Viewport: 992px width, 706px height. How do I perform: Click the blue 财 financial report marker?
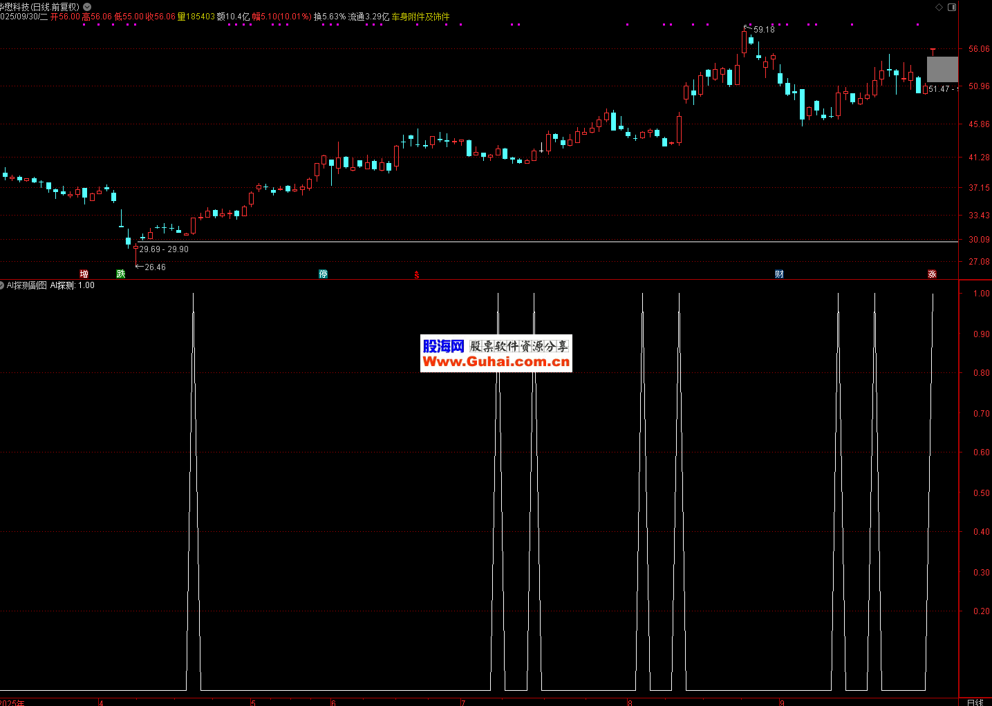pyautogui.click(x=779, y=274)
